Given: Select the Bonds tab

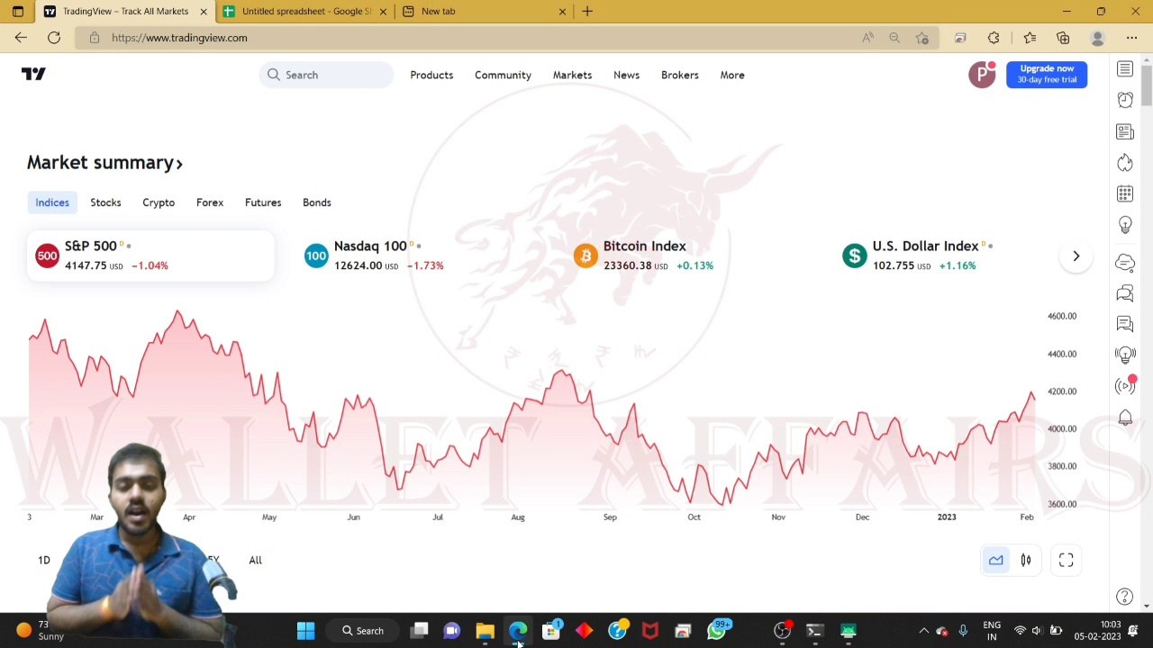Looking at the screenshot, I should (317, 202).
